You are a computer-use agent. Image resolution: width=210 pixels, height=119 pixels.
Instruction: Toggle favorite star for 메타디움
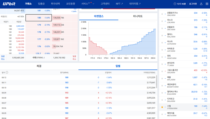(162, 114)
